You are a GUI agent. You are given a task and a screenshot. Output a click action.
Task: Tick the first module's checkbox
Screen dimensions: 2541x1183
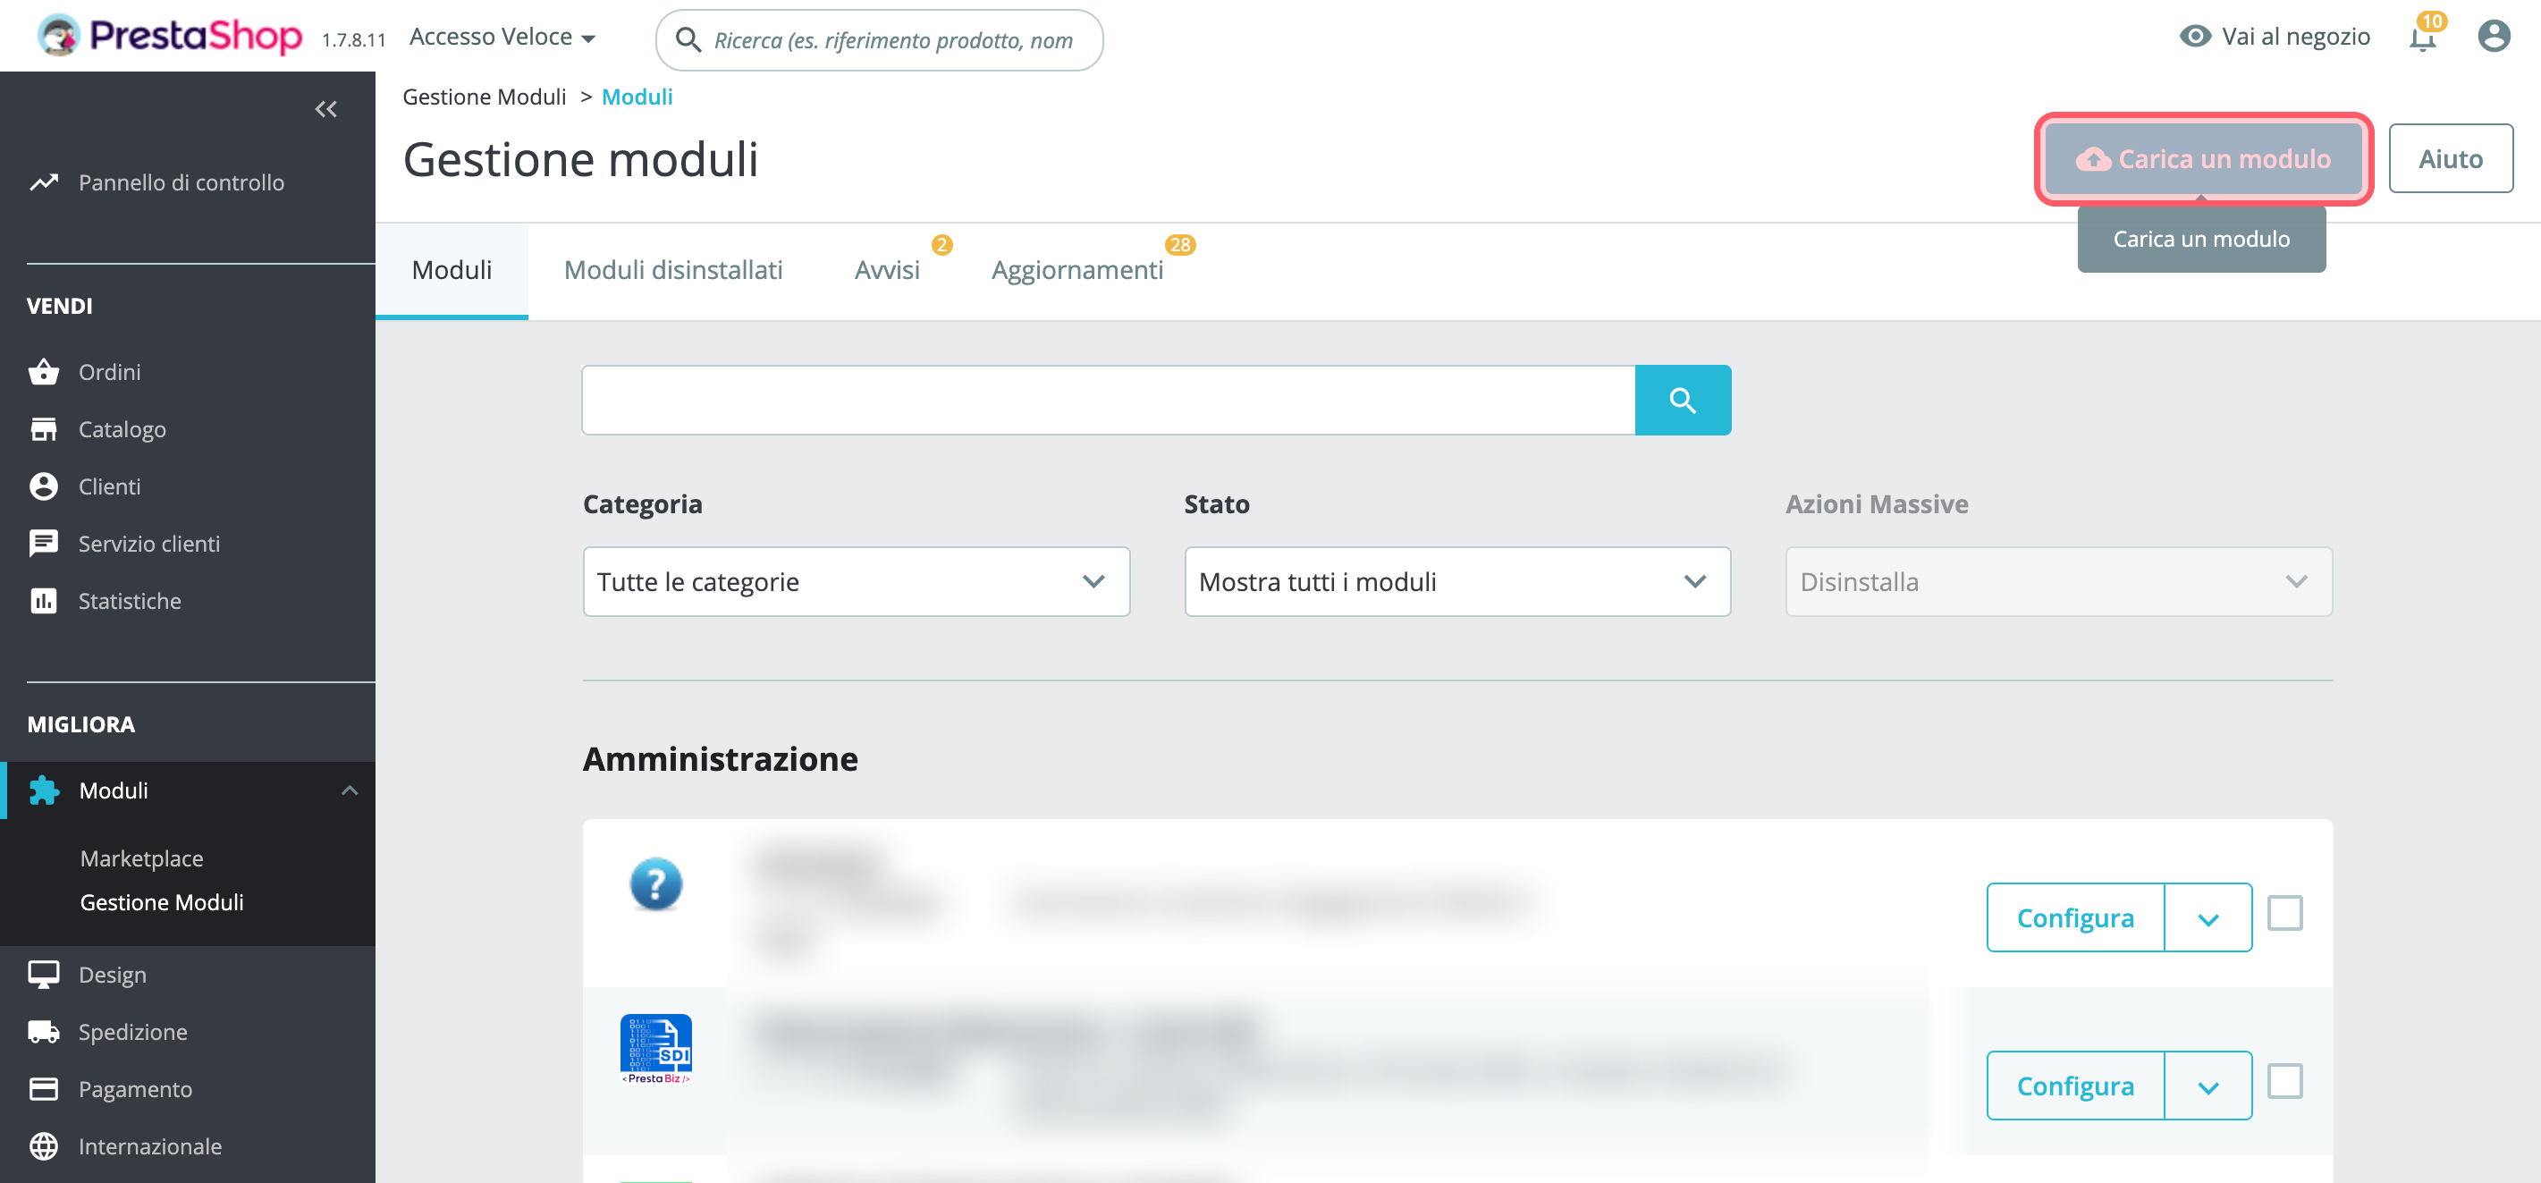(x=2284, y=914)
